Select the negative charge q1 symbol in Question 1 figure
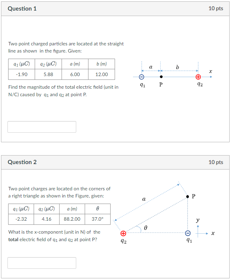Viewport: 231px width, 279px height. [x=142, y=77]
